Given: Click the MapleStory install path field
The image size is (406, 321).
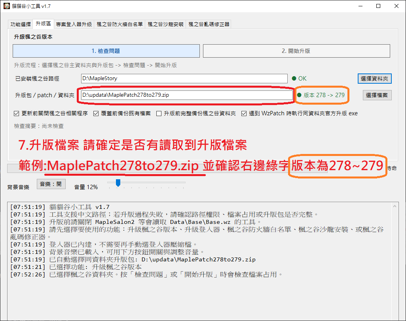Looking at the screenshot, I should pyautogui.click(x=184, y=78).
